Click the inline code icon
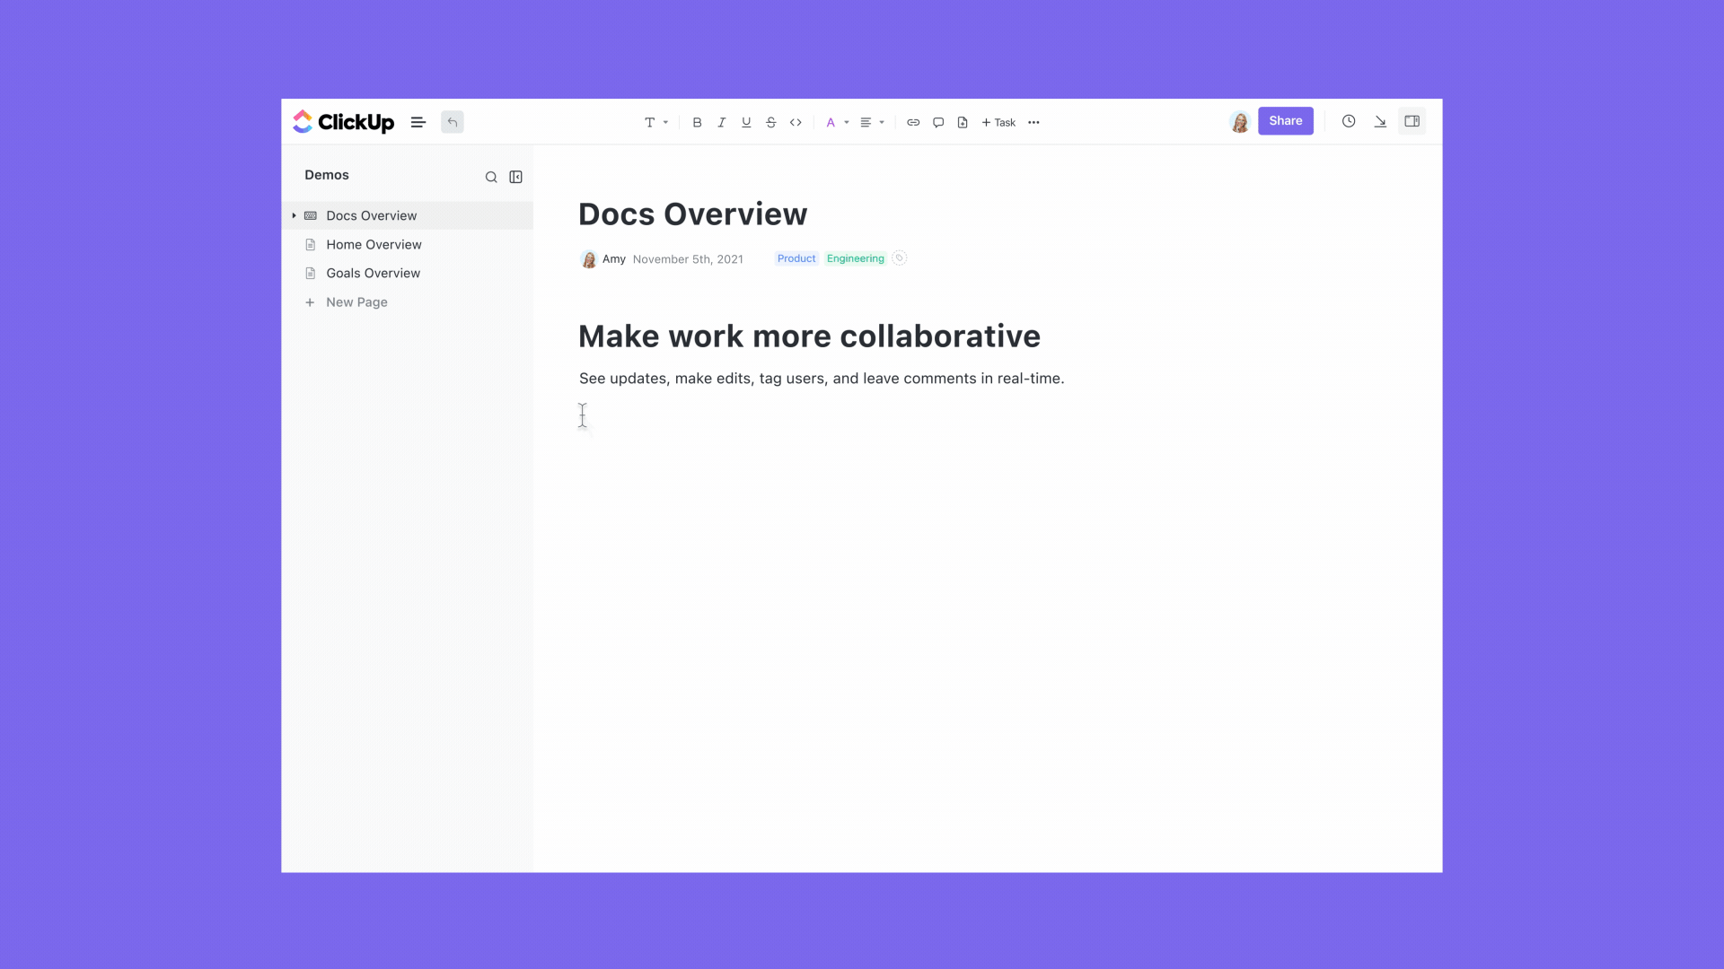Image resolution: width=1724 pixels, height=969 pixels. (x=796, y=122)
